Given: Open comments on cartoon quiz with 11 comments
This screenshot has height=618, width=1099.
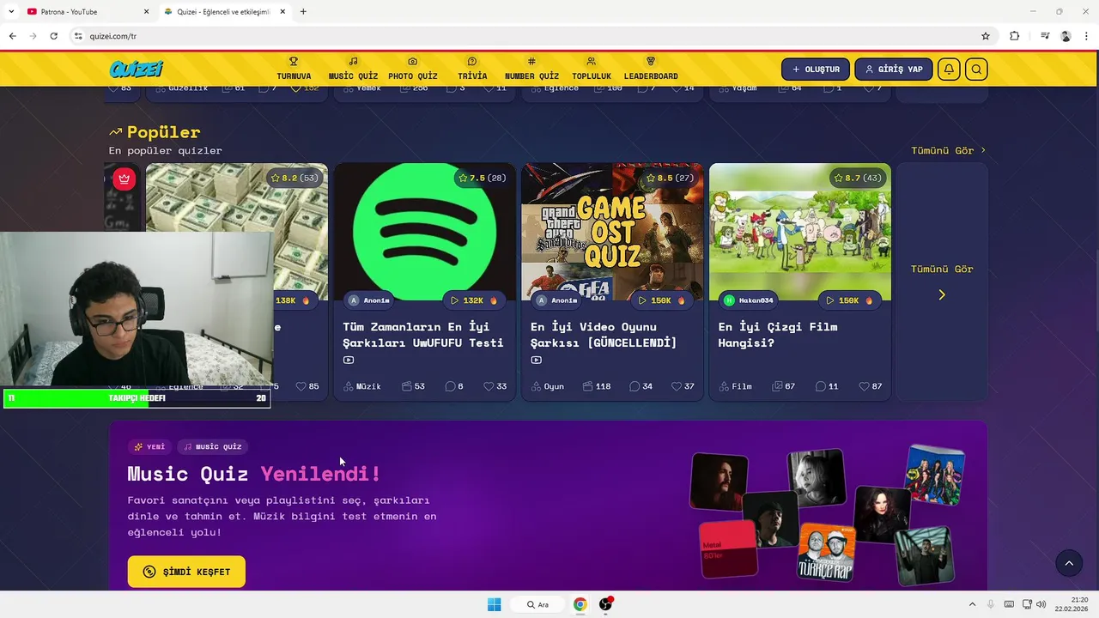Looking at the screenshot, I should (x=827, y=386).
